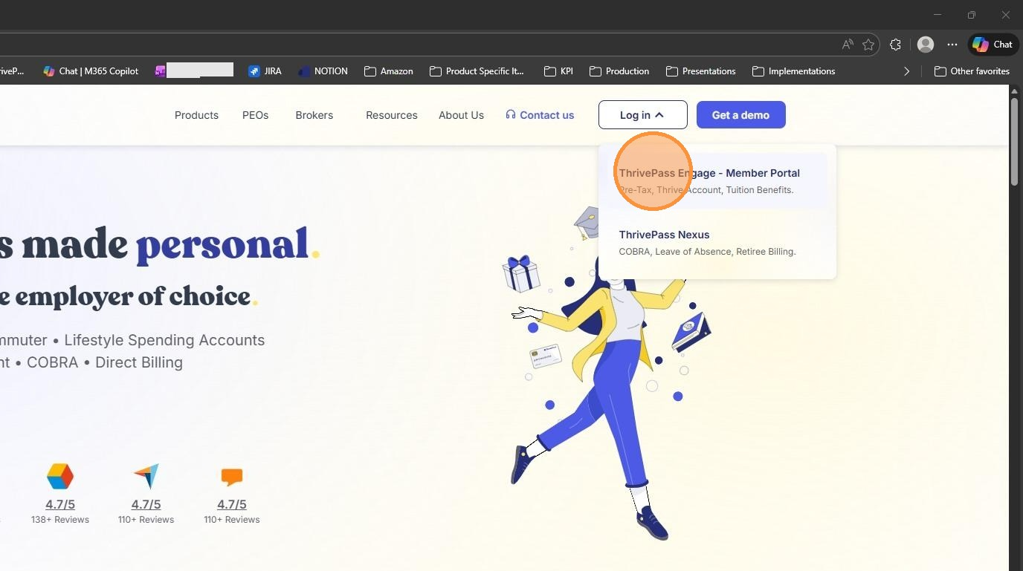Image resolution: width=1023 pixels, height=571 pixels.
Task: Open the Brokers navigation menu
Action: pyautogui.click(x=314, y=115)
